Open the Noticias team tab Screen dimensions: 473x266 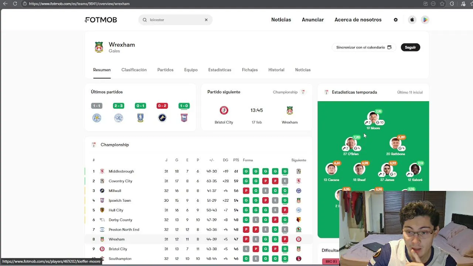[x=303, y=70]
